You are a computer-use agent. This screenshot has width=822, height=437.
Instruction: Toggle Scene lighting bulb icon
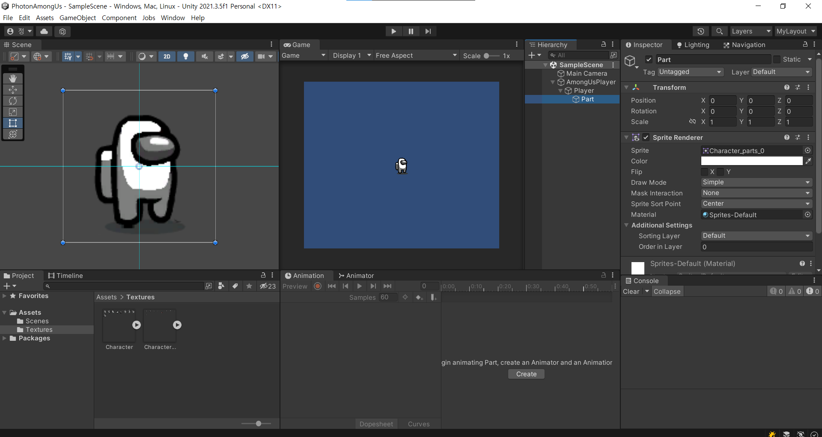point(186,56)
